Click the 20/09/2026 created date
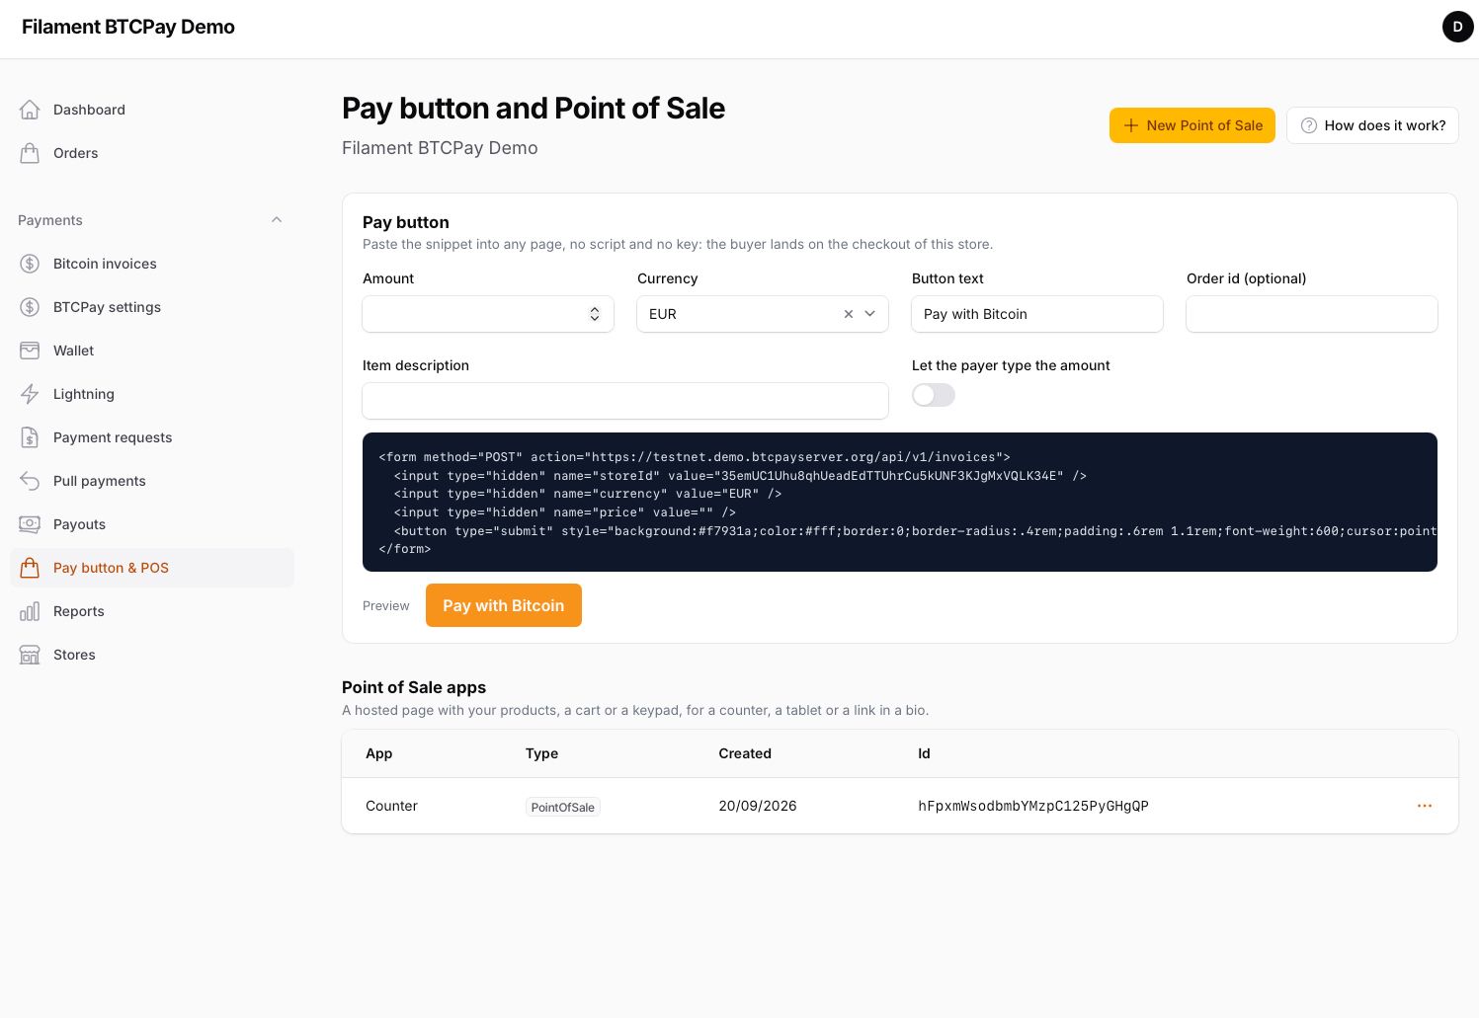This screenshot has height=1018, width=1479. pyautogui.click(x=758, y=806)
